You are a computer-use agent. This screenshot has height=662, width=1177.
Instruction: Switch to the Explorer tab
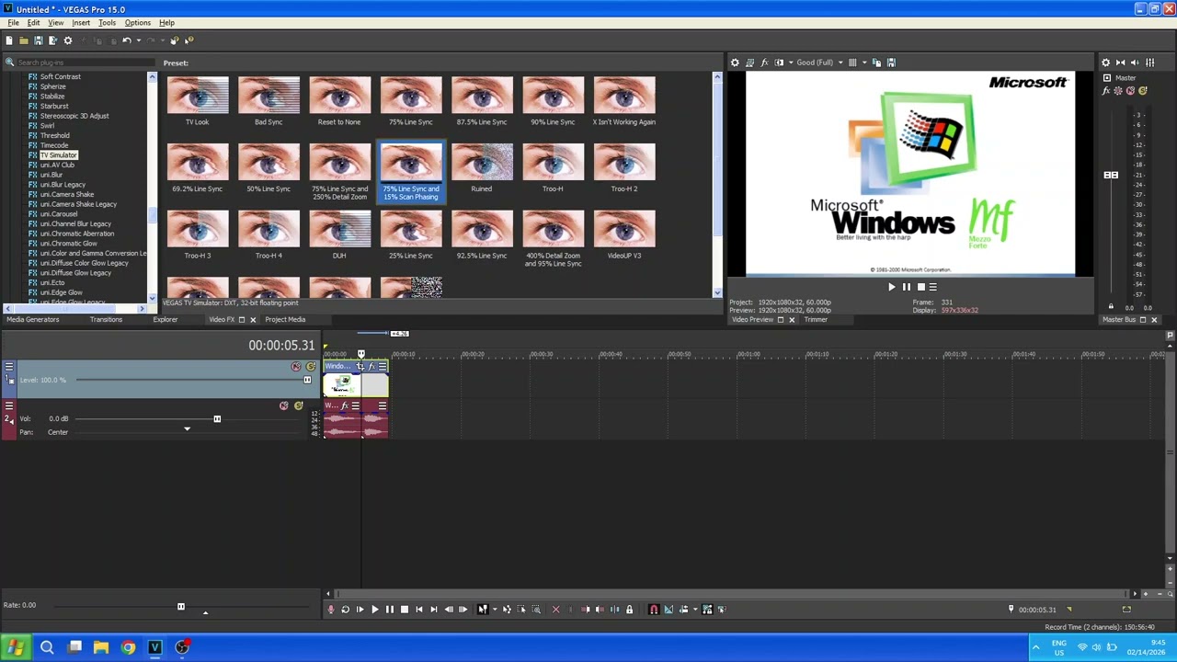click(166, 319)
